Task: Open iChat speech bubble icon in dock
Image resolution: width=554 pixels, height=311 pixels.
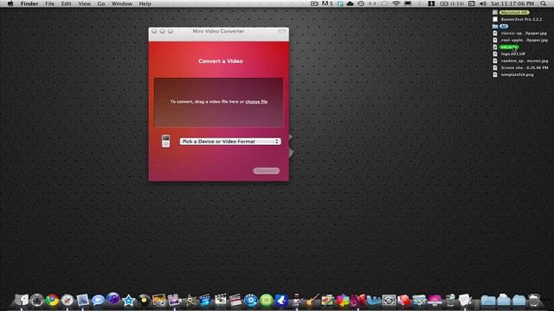Action: [98, 300]
